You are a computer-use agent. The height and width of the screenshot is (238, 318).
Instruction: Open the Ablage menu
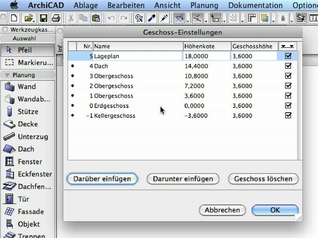(85, 6)
